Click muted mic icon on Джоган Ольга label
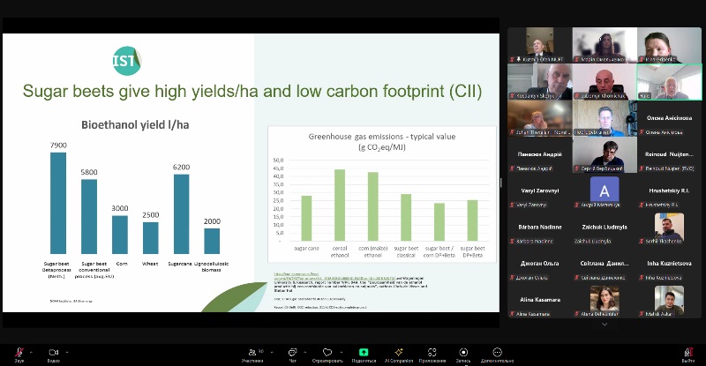This screenshot has width=706, height=366. click(x=512, y=278)
